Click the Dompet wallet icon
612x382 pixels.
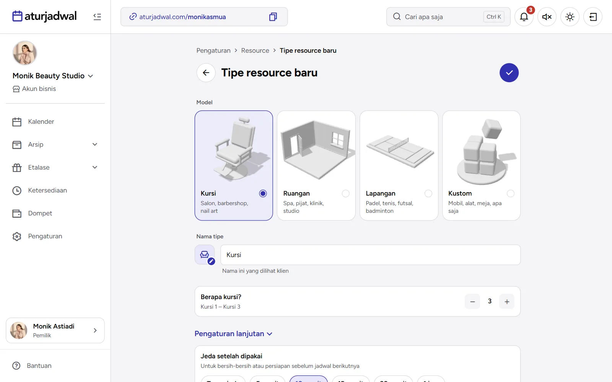[x=17, y=214]
